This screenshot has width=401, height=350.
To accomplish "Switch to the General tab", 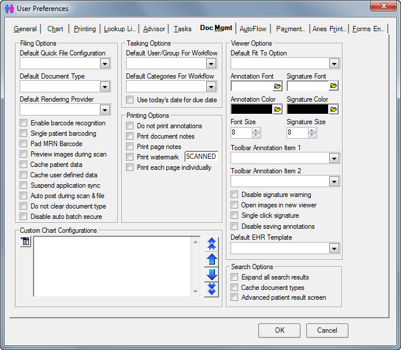I will pos(25,29).
